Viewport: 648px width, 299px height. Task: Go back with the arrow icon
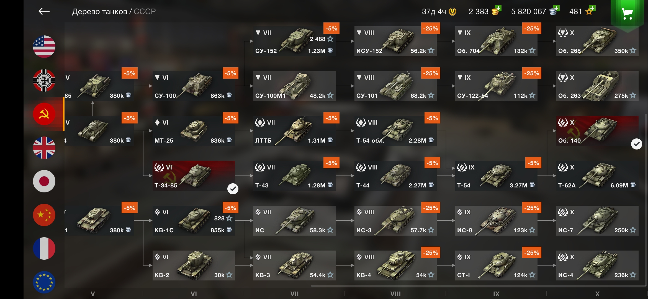(x=44, y=11)
